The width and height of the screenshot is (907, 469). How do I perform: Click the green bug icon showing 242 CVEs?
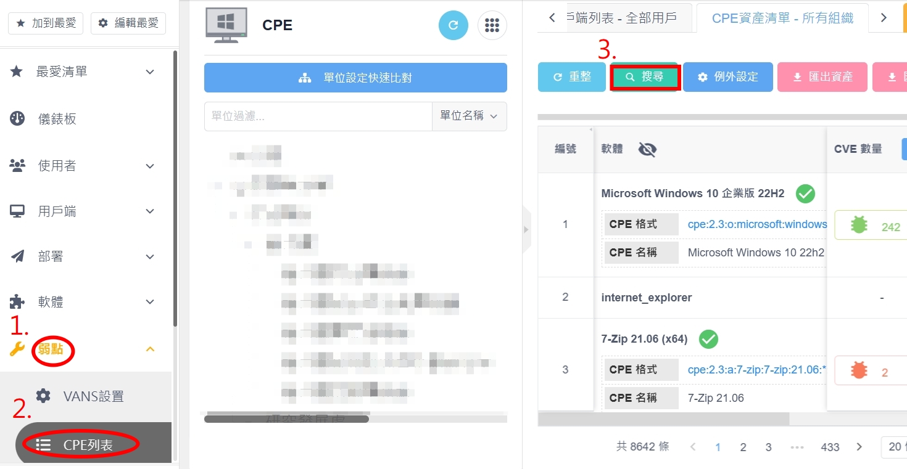coord(859,225)
